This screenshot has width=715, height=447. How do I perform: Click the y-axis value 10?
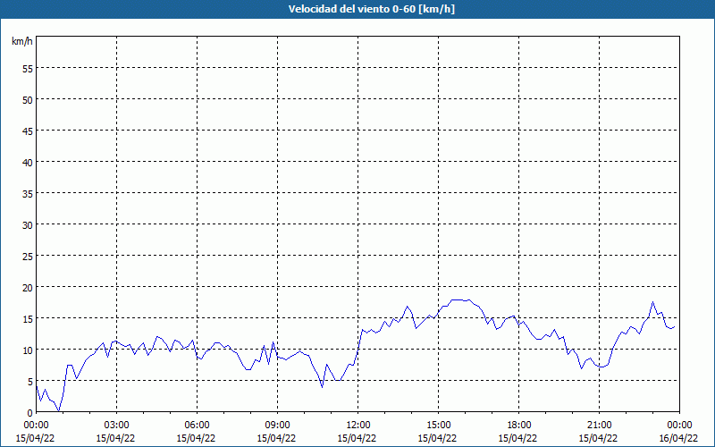28,350
